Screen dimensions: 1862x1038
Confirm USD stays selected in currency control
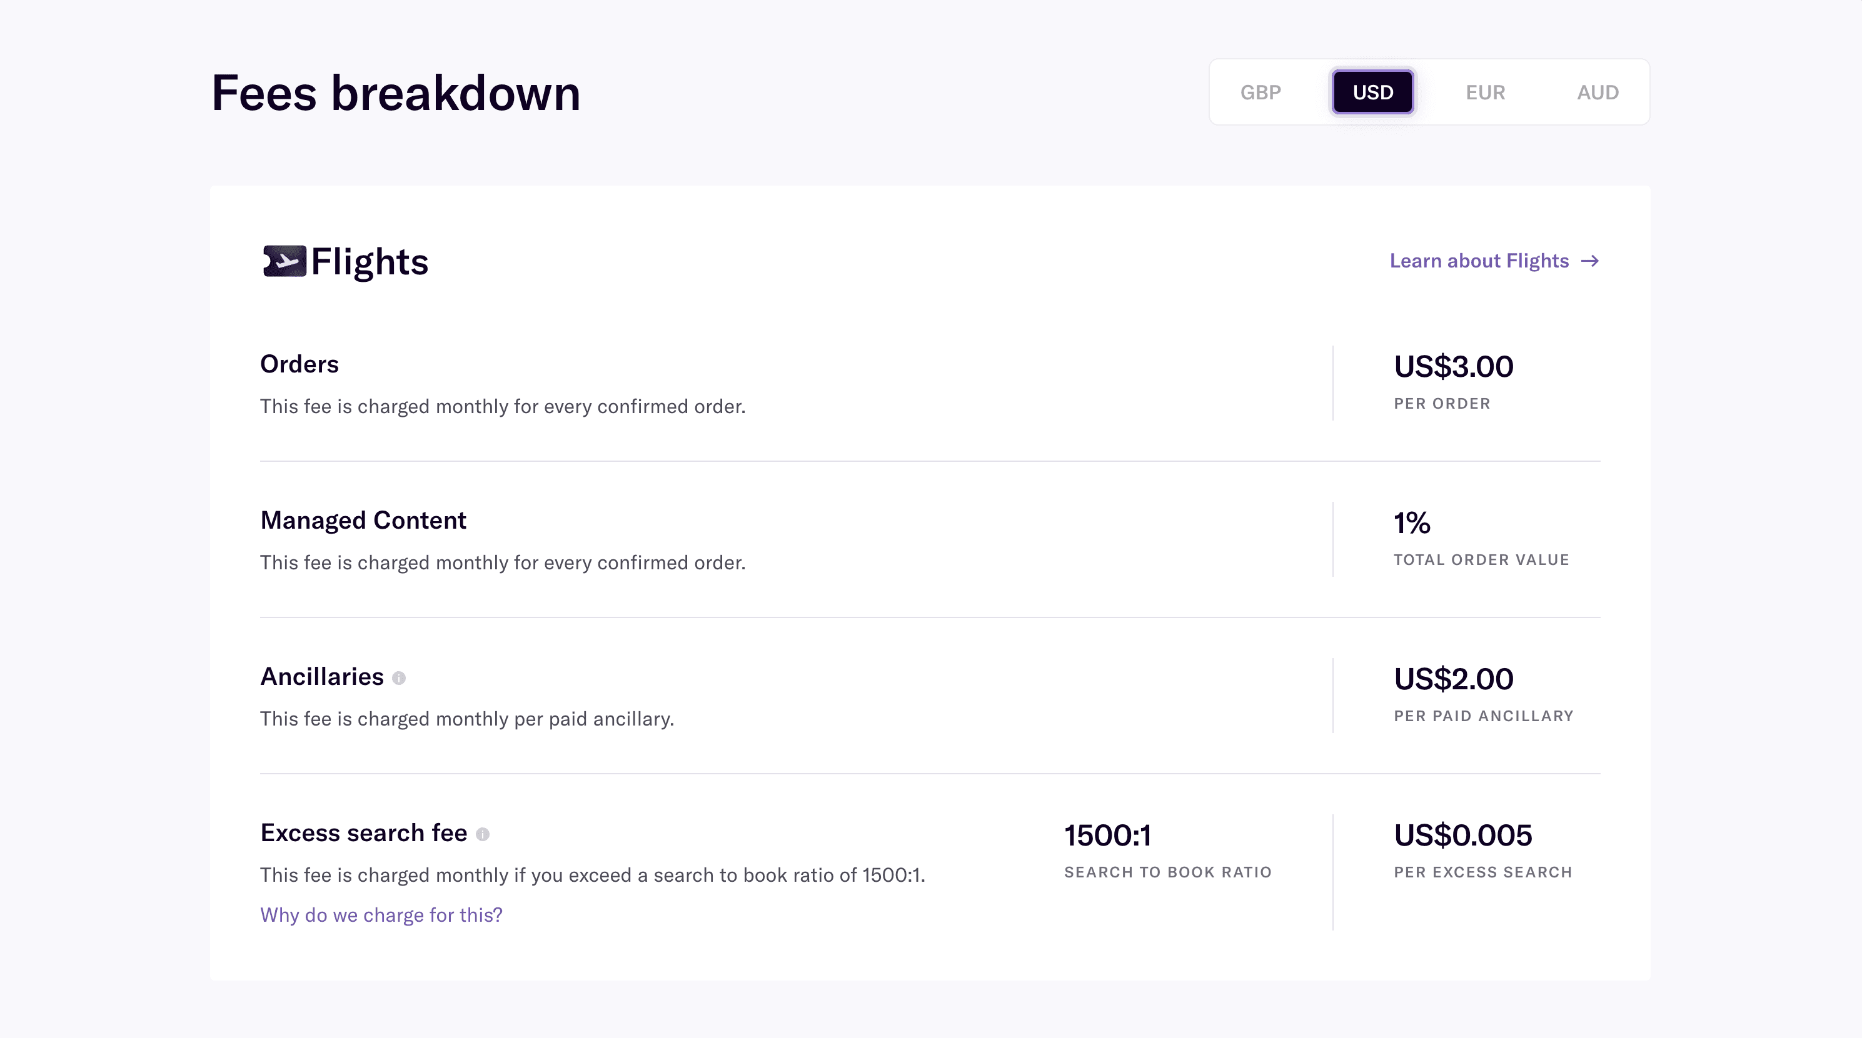(x=1372, y=92)
